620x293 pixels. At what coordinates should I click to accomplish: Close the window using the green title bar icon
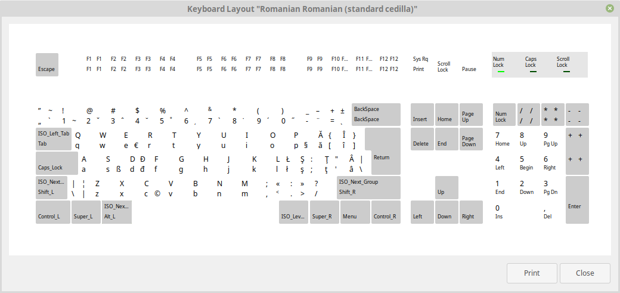point(610,8)
